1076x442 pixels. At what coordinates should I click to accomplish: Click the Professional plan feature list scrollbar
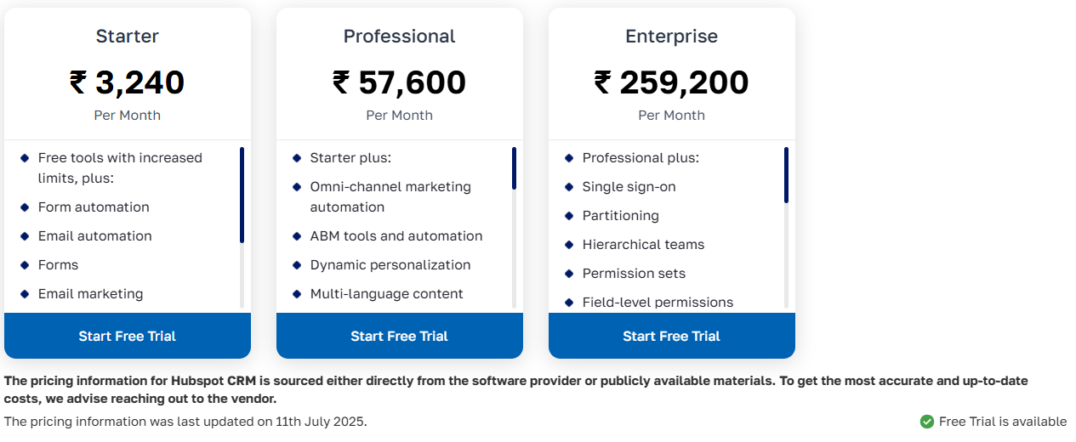click(x=514, y=168)
